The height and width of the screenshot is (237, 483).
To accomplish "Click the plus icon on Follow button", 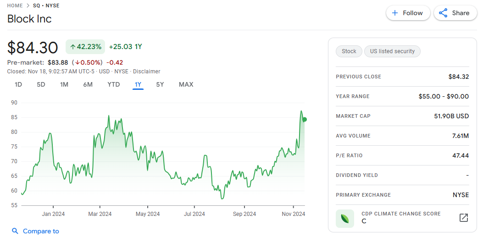I will [x=395, y=13].
